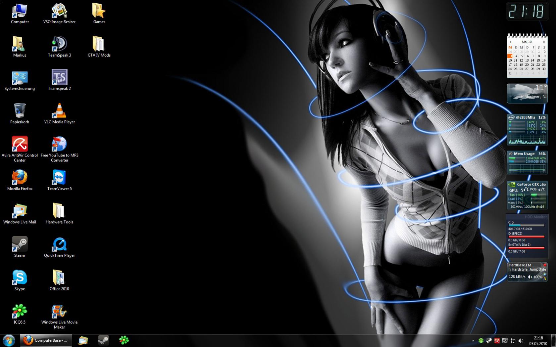Select the VSO Image Resizer shortcut
The image size is (556, 347).
click(59, 14)
